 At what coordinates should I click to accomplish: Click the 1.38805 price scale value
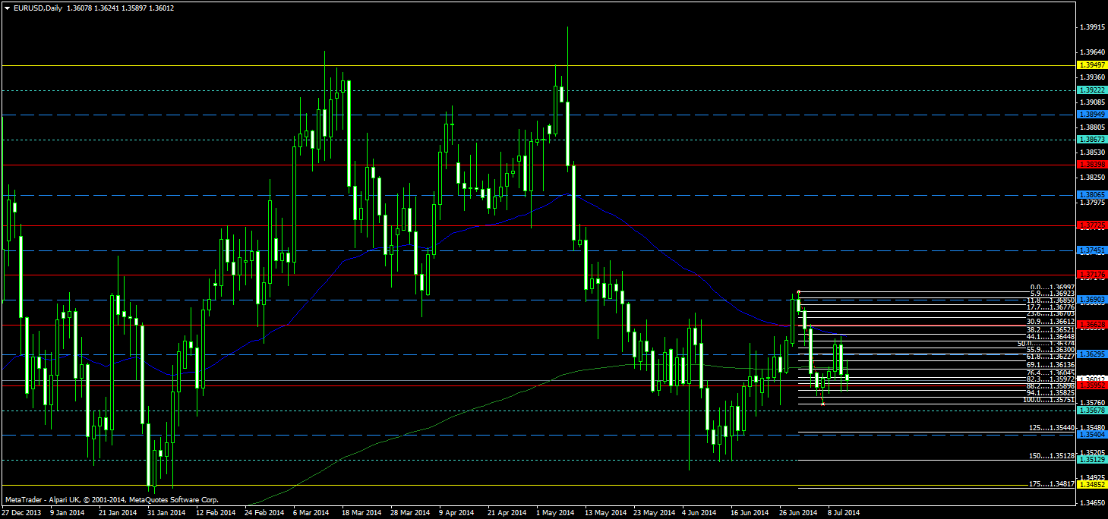pyautogui.click(x=1093, y=127)
